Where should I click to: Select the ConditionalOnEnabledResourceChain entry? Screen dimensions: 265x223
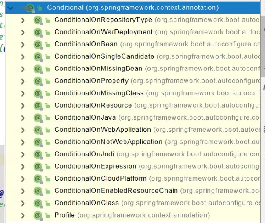click(x=116, y=191)
